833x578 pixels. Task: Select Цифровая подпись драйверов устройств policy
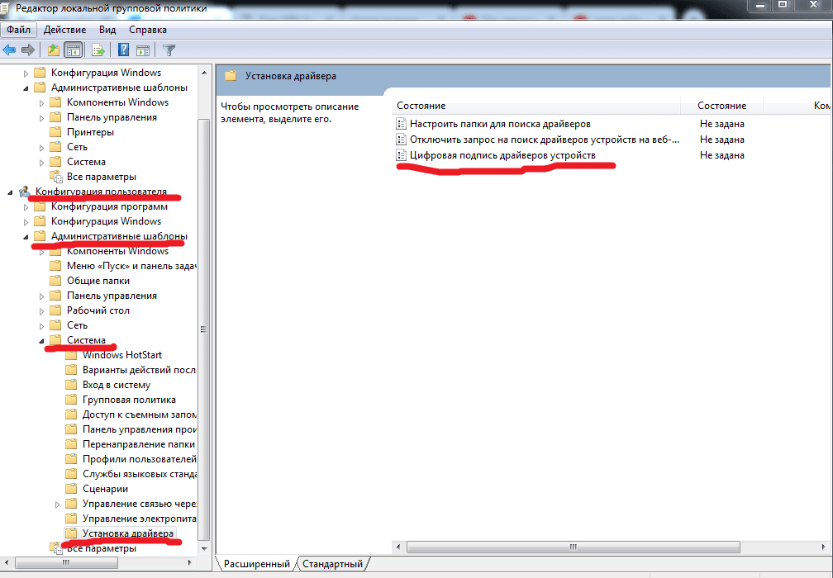pyautogui.click(x=502, y=155)
